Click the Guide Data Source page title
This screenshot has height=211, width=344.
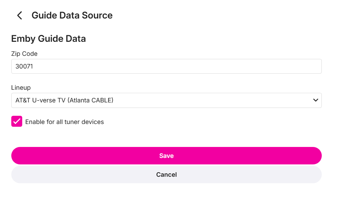tap(72, 15)
